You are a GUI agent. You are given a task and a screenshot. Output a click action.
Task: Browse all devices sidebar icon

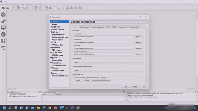[x=3, y=41]
